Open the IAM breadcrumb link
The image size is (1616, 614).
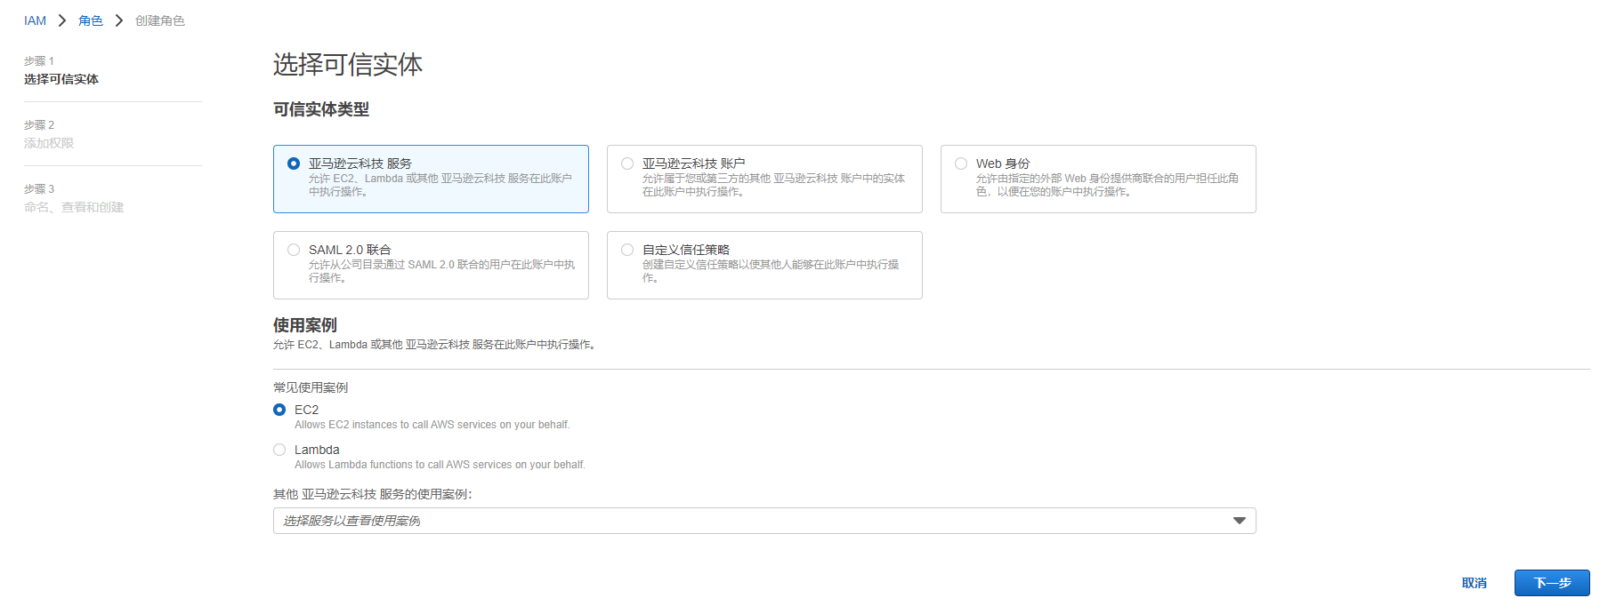click(x=35, y=20)
